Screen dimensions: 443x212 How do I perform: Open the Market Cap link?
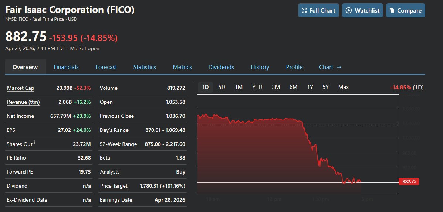click(21, 88)
